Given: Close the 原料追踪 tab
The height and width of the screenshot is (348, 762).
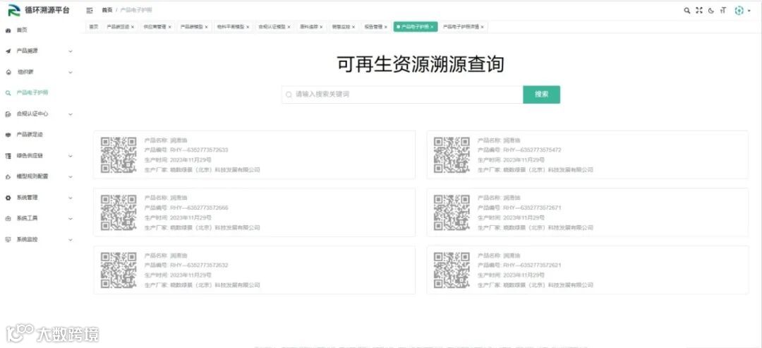Looking at the screenshot, I should 321,27.
